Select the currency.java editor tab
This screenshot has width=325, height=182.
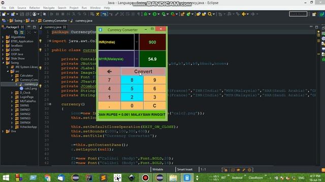point(53,27)
